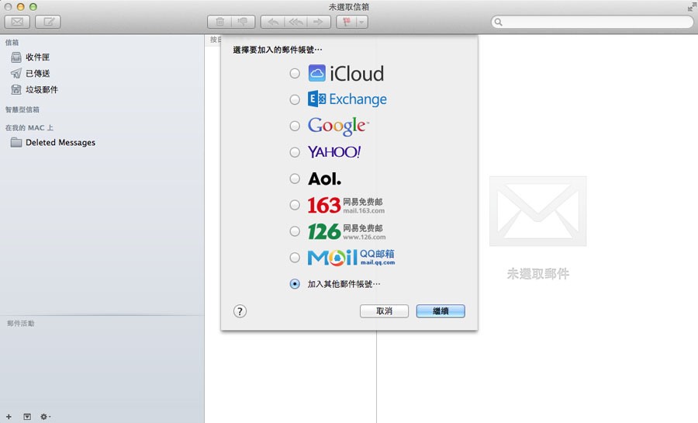Open the gear action menu in sidebar
The height and width of the screenshot is (423, 698).
point(45,417)
